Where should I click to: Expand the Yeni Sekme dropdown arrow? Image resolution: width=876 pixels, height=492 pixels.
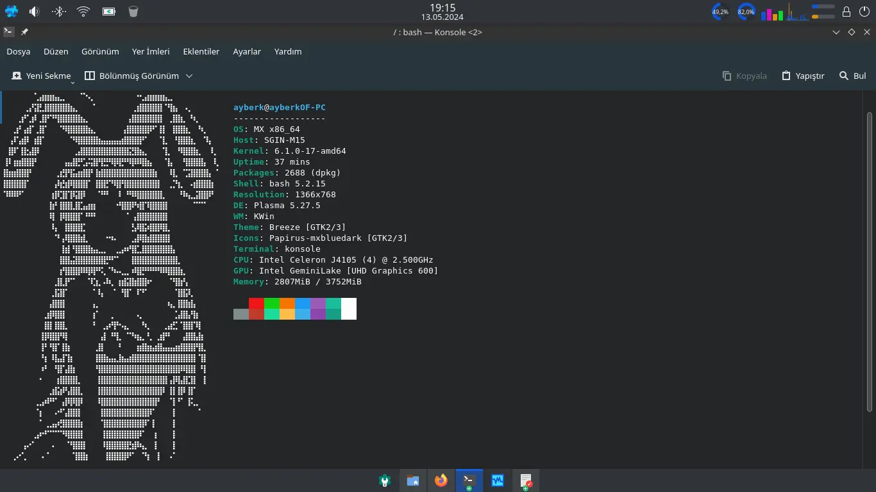pos(72,81)
